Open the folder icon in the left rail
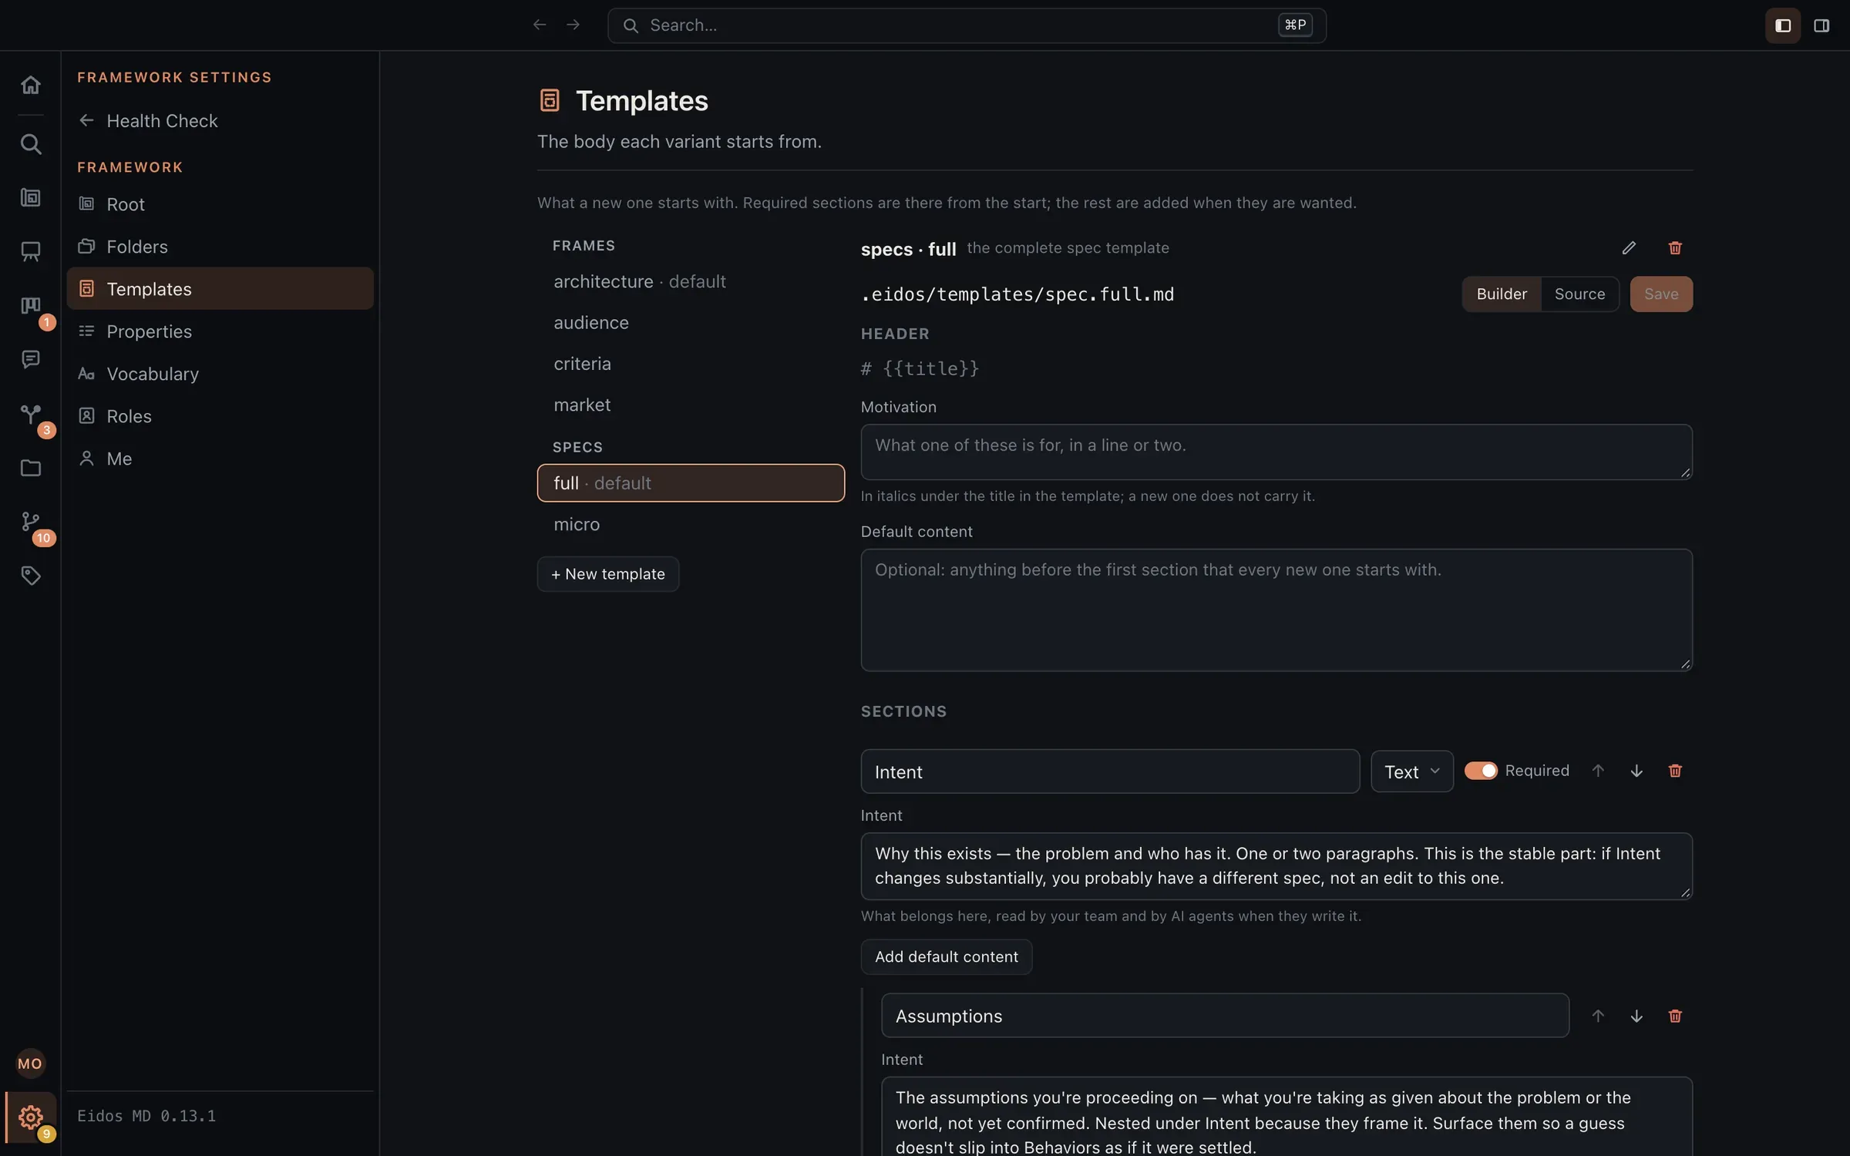This screenshot has height=1156, width=1850. [x=30, y=468]
